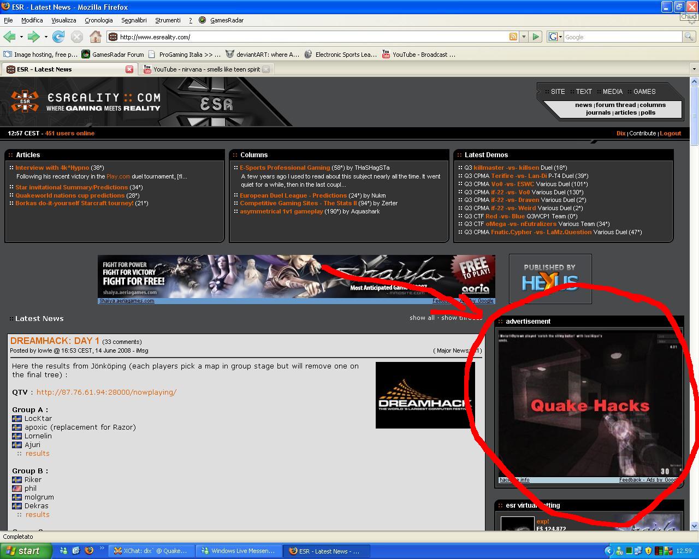Click the Logout link

(670, 133)
